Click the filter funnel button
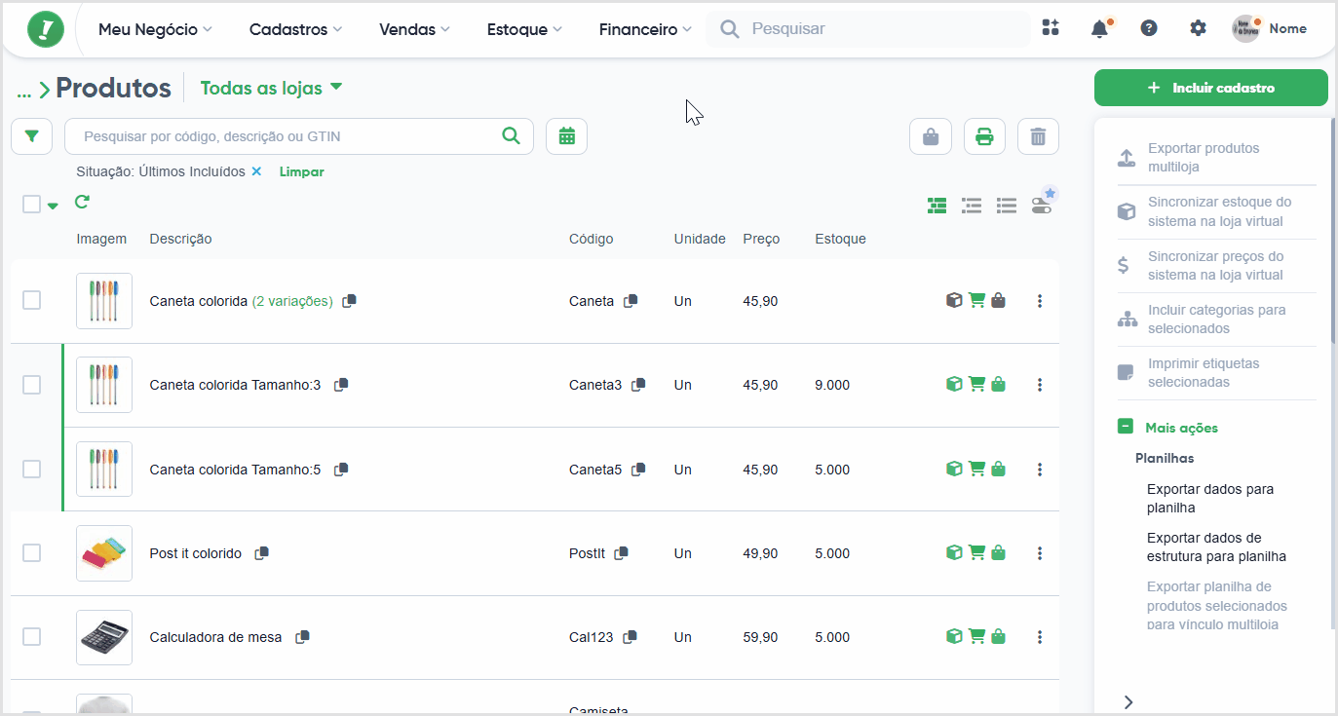Image resolution: width=1338 pixels, height=716 pixels. 31,136
